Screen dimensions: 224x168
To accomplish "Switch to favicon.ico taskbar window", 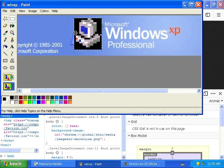I will (x=143, y=164).
